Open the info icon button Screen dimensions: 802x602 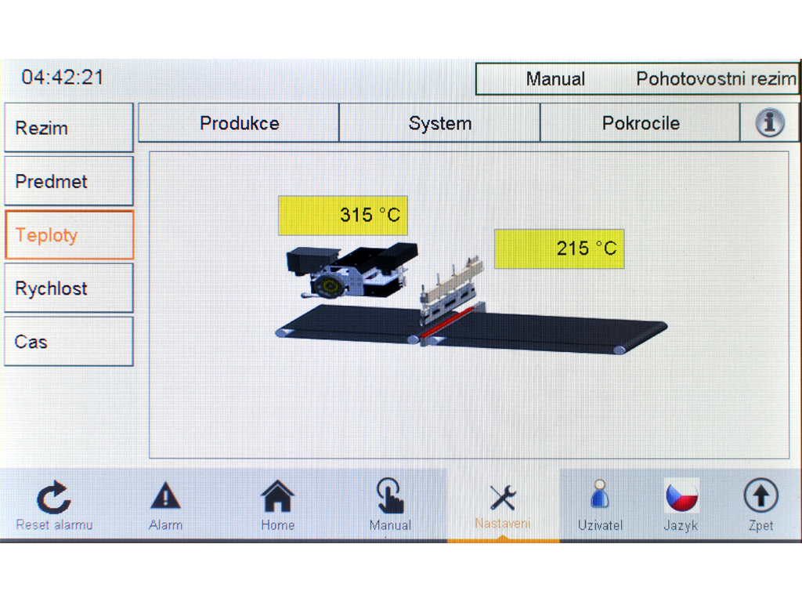pos(770,123)
